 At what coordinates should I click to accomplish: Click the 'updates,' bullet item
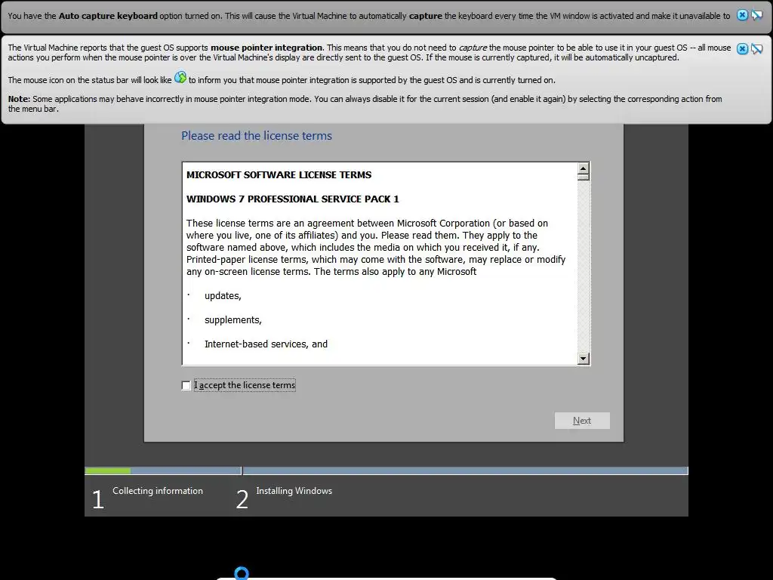pos(223,296)
